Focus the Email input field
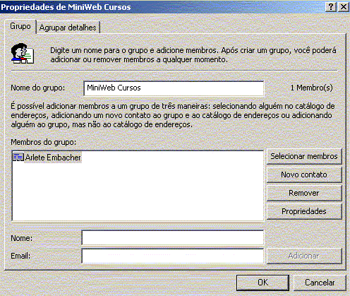Screen dimensions: 350x296 (173, 256)
